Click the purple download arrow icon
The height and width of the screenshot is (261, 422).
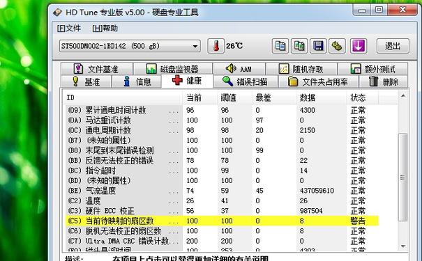(x=359, y=46)
